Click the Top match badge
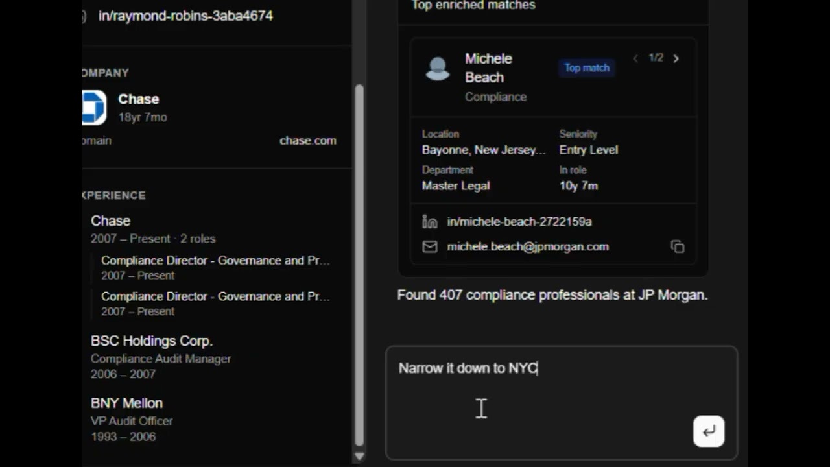Image resolution: width=830 pixels, height=467 pixels. pyautogui.click(x=587, y=67)
